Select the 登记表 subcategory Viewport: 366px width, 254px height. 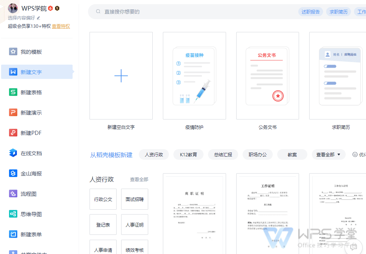(x=103, y=225)
